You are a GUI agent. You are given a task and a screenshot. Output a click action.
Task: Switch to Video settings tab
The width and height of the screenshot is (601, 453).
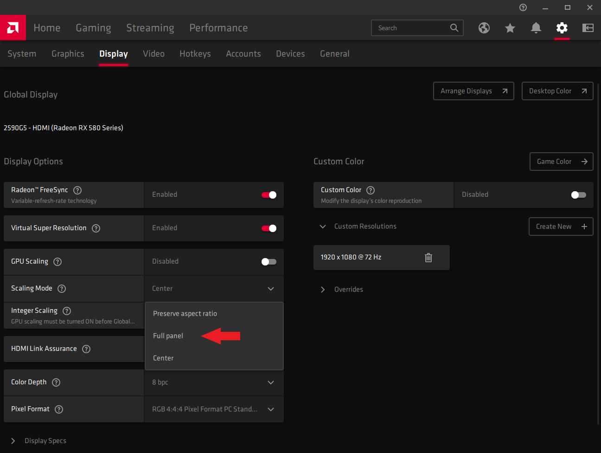click(x=153, y=54)
